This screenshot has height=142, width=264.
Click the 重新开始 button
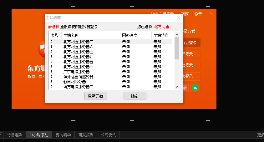tap(96, 96)
